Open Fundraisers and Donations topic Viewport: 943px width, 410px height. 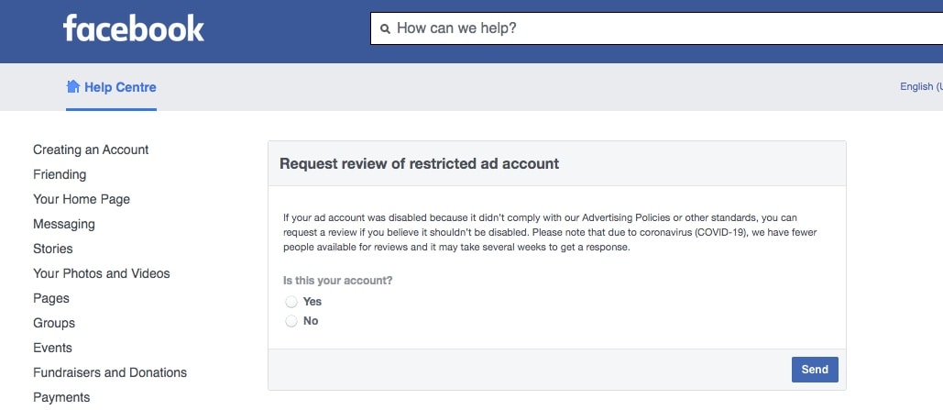[x=110, y=372]
